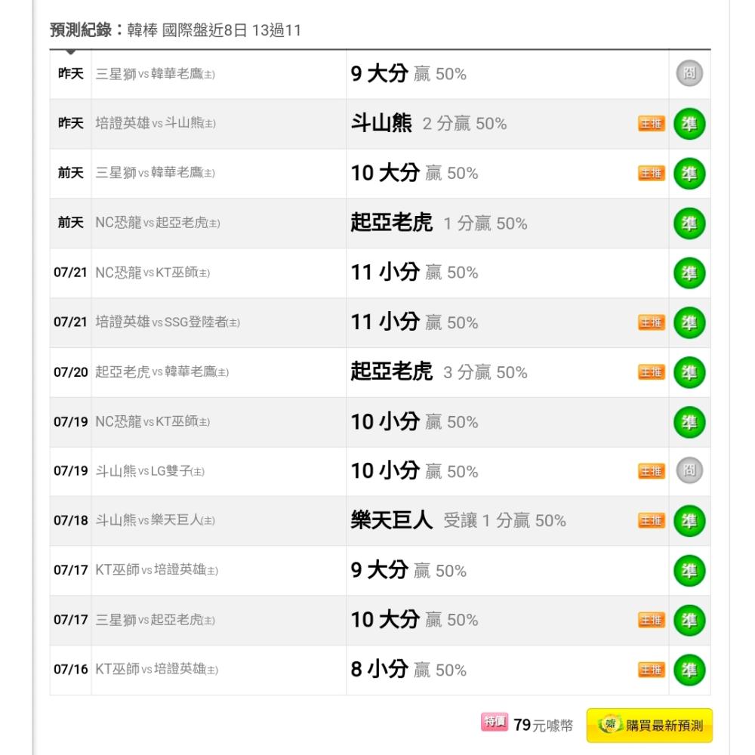Click the 主推 tag on 樂天巨人 受讓 row
This screenshot has height=755, width=755.
pos(652,520)
